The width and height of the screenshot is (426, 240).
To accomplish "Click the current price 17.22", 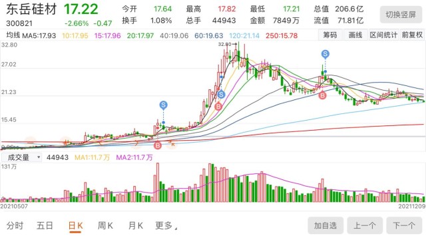I will pyautogui.click(x=81, y=9).
